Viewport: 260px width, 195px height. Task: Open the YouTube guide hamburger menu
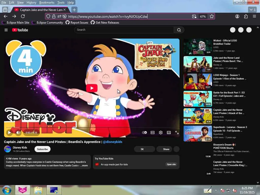pyautogui.click(x=6, y=30)
